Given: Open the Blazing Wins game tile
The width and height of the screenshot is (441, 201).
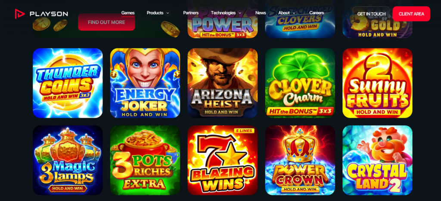Looking at the screenshot, I should coord(223,160).
